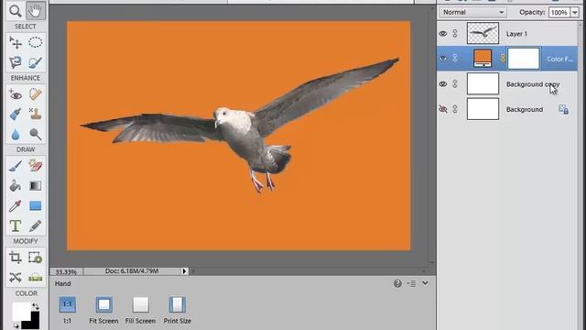Screen dimensions: 586x330
Task: Select the Quick Selection tool
Action: tap(36, 62)
